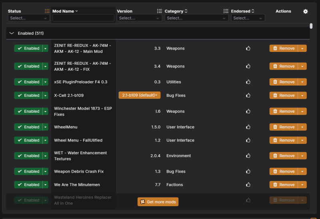Screen dimensions: 320x219
Task: Open Remove arrow menu for X-Cell
Action: (302, 95)
